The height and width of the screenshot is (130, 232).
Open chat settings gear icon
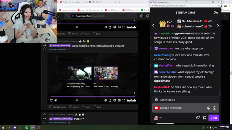coord(198,118)
